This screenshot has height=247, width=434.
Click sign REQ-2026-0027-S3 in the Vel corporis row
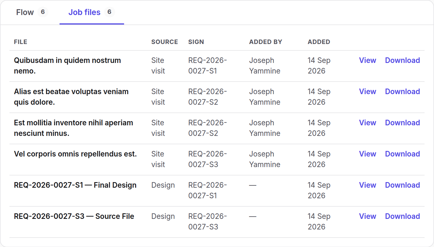pyautogui.click(x=208, y=159)
